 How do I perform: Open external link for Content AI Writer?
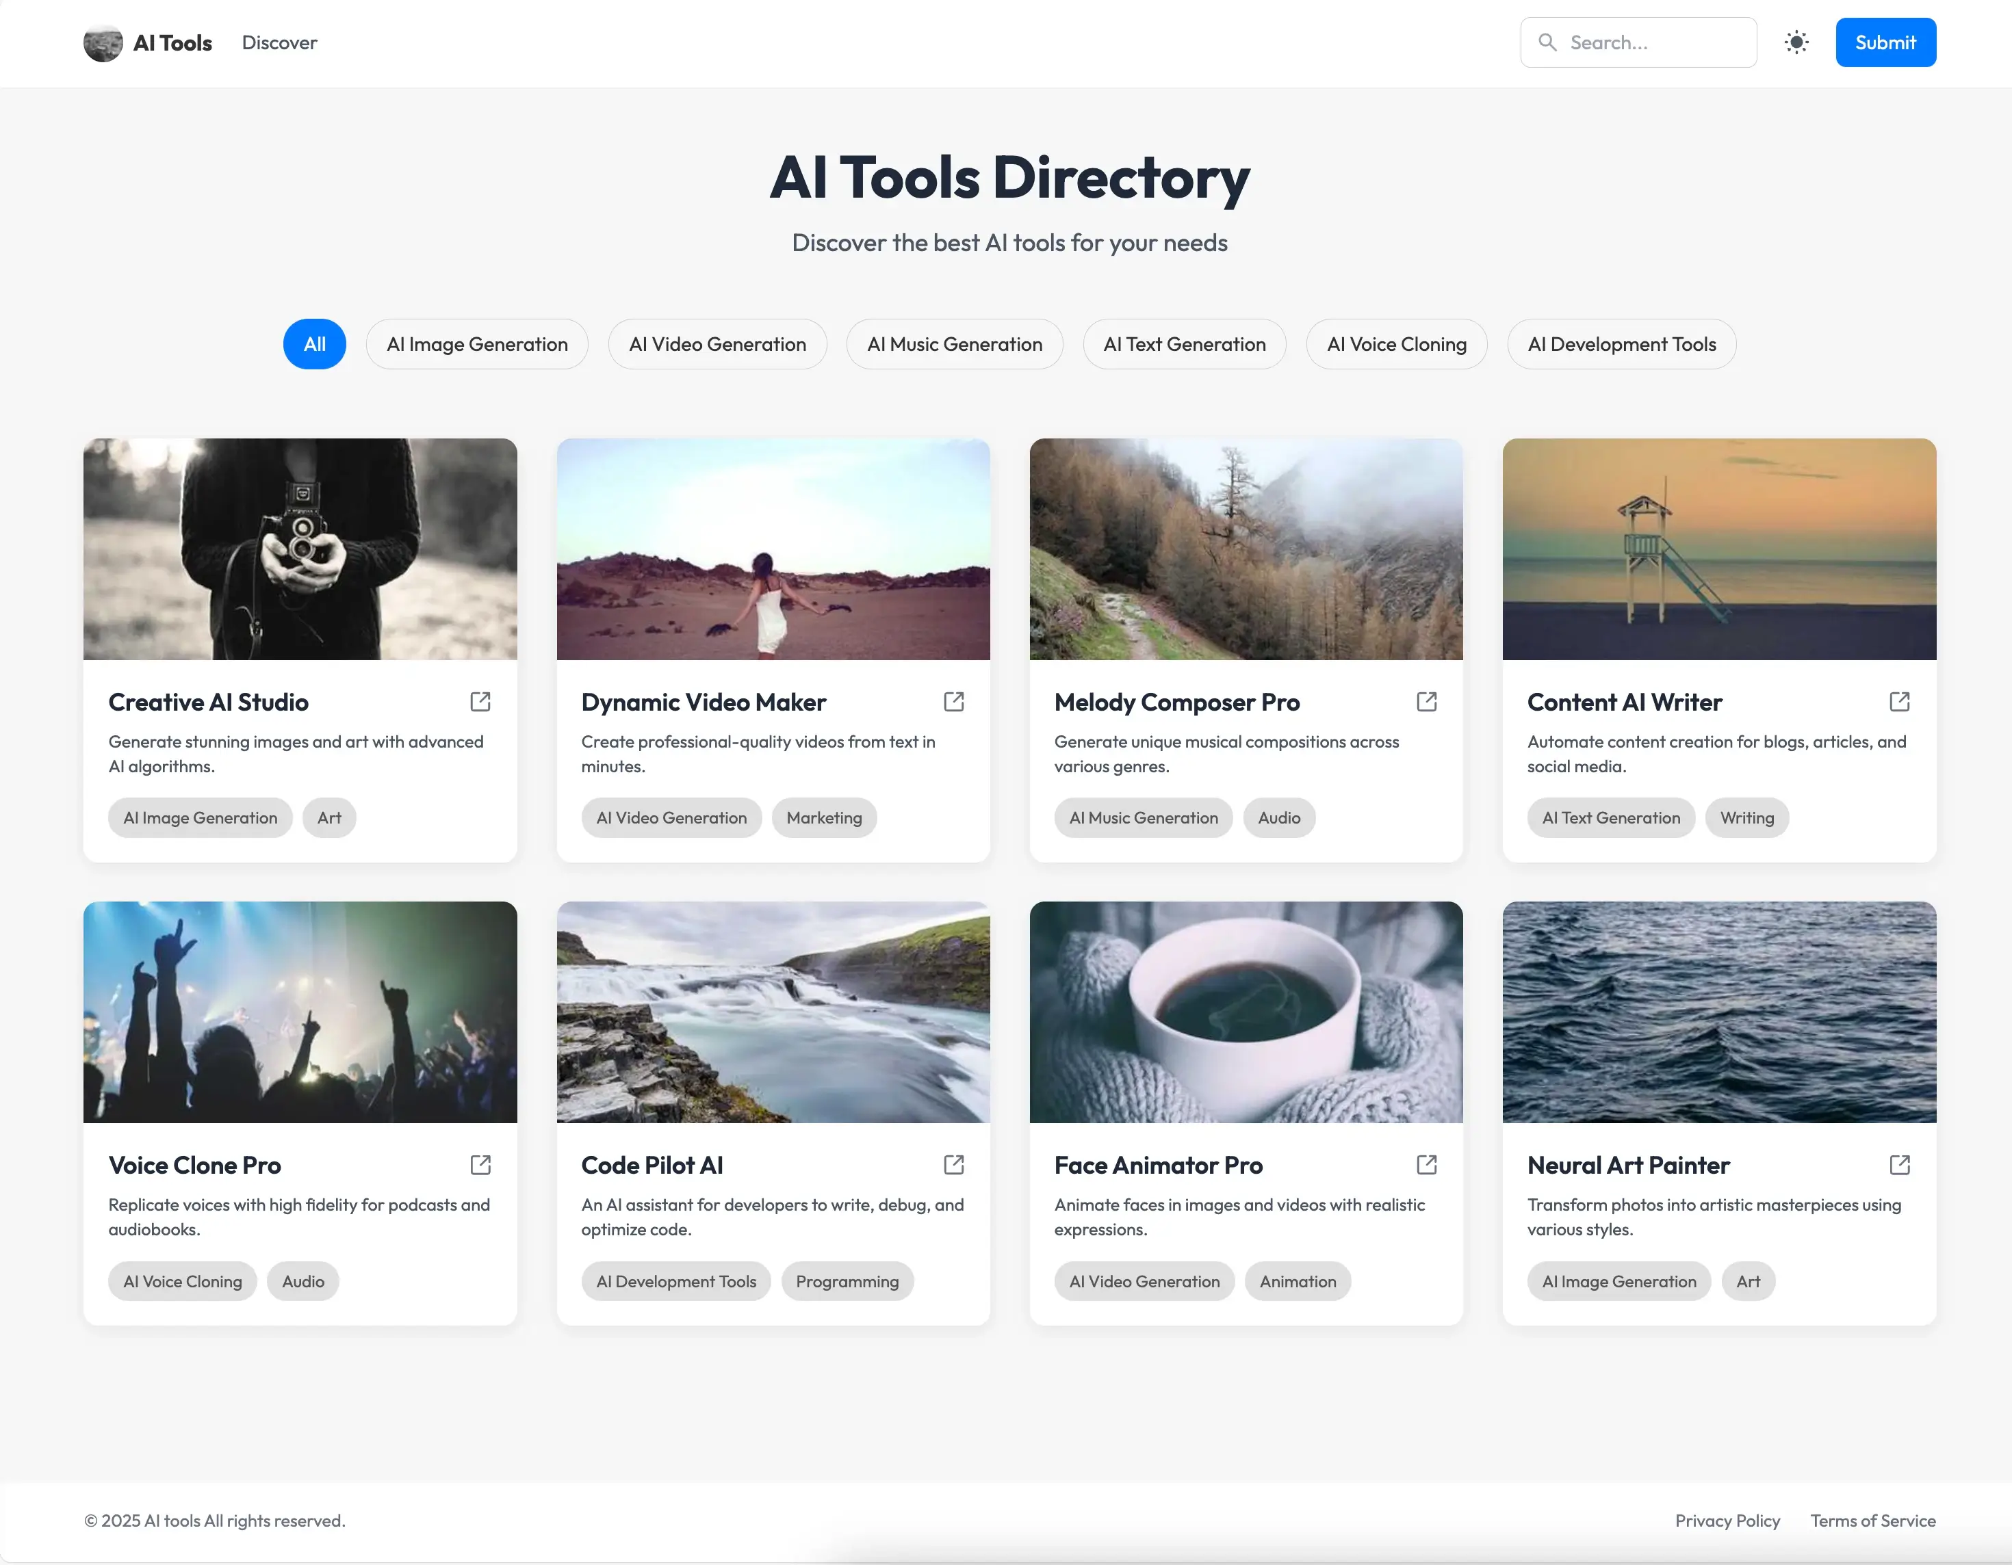tap(1898, 702)
